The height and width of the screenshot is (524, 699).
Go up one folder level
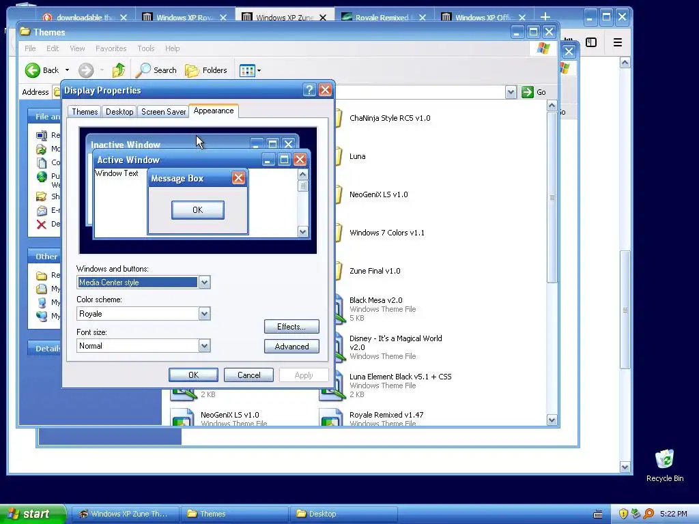click(x=119, y=70)
